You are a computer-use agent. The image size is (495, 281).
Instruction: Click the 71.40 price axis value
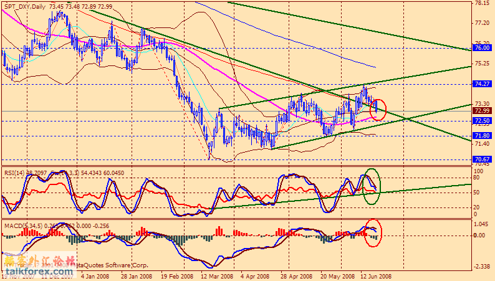point(483,144)
